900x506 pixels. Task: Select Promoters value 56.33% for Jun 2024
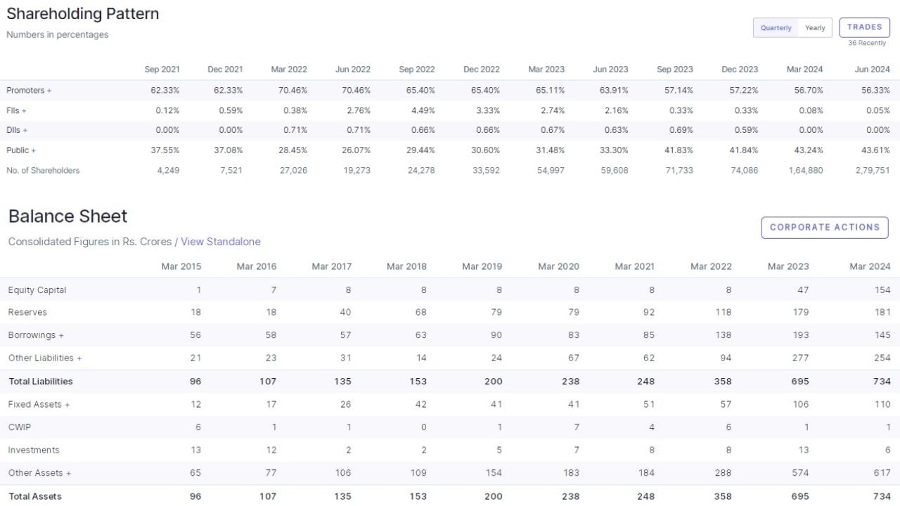point(875,91)
